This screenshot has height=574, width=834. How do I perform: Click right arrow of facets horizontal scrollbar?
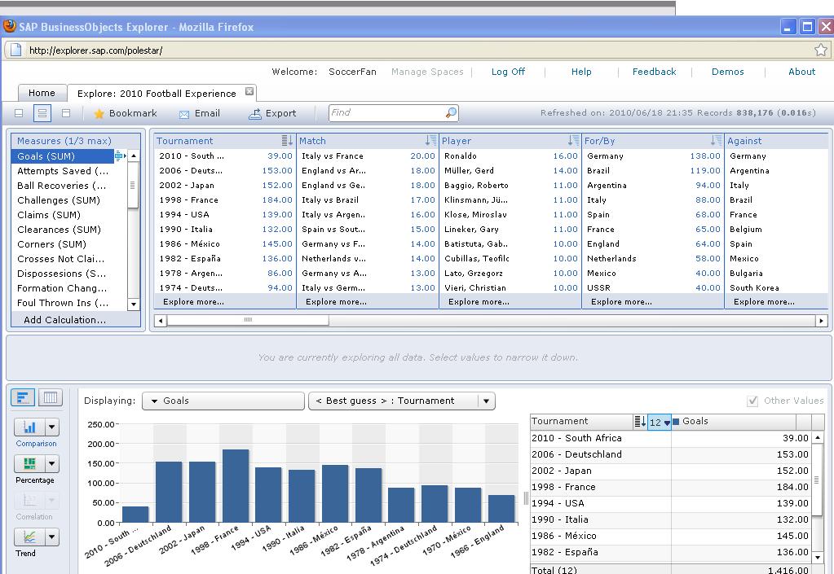[821, 321]
